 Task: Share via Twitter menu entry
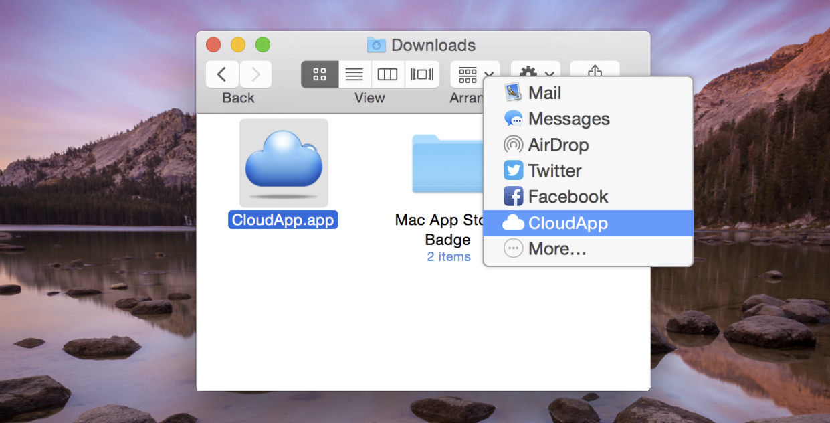(x=588, y=171)
